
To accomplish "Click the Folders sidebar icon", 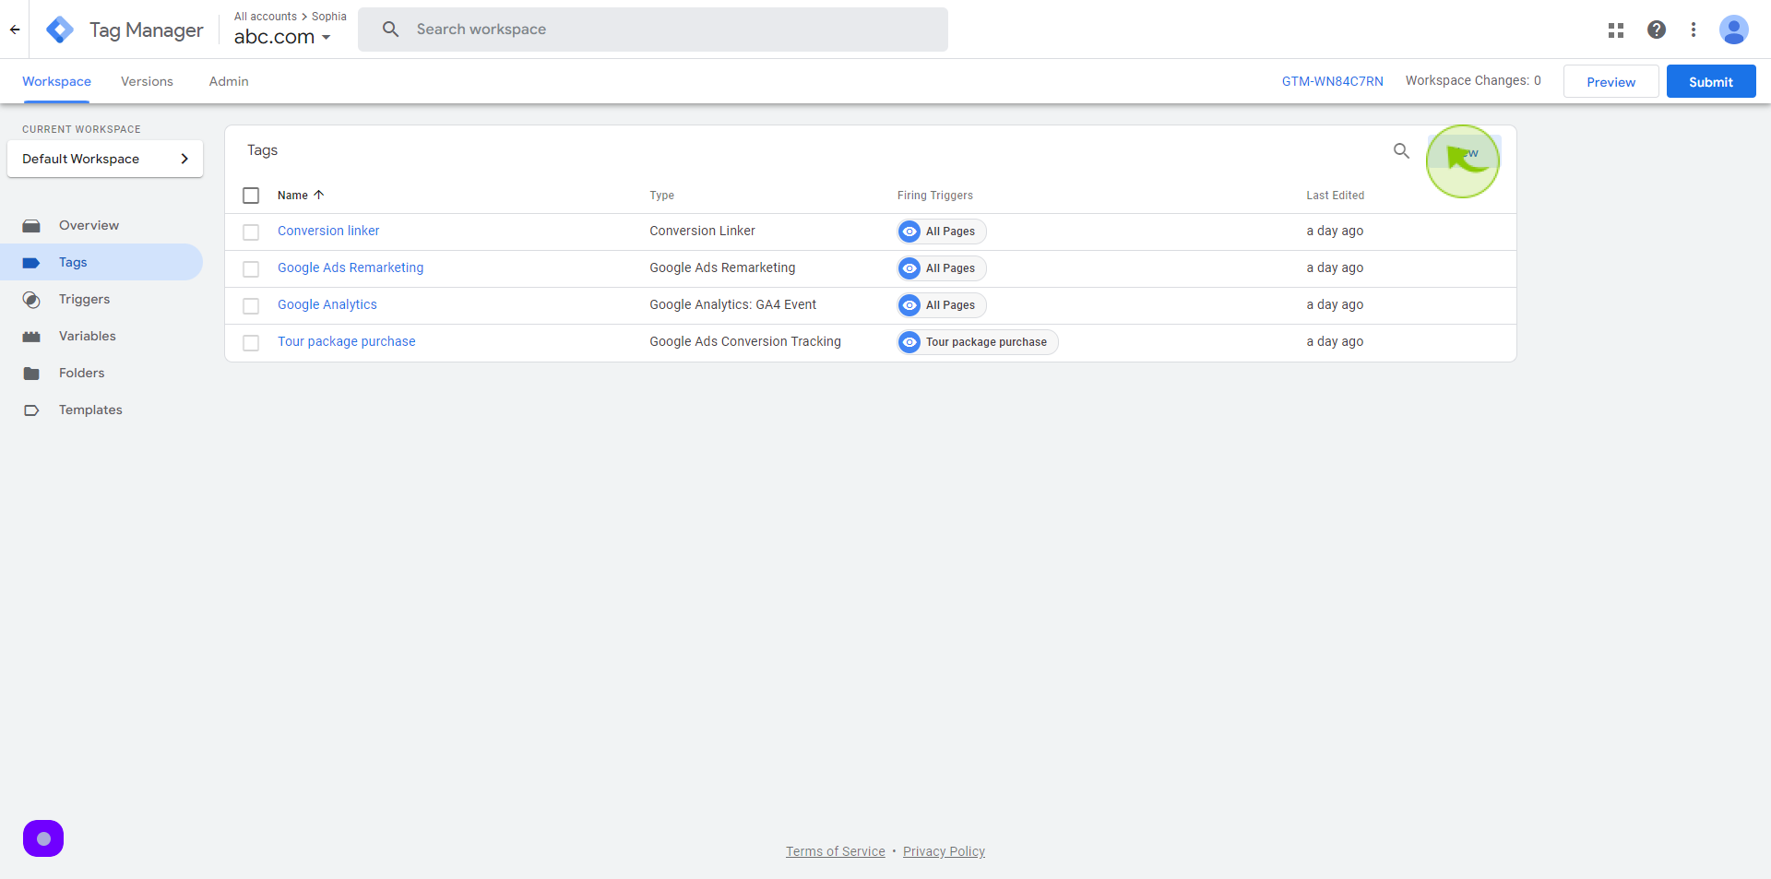I will [31, 373].
